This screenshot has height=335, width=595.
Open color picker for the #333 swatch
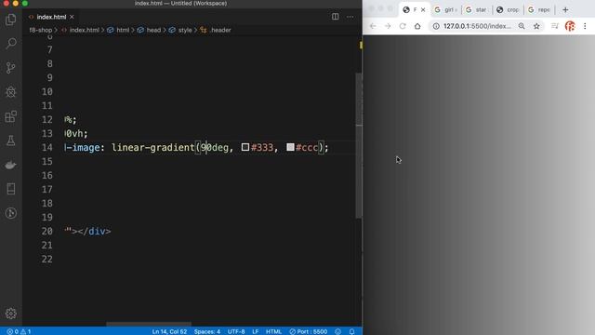tap(245, 147)
